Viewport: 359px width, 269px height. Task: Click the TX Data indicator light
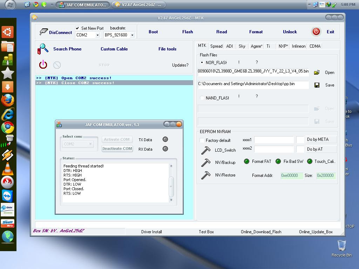click(165, 139)
